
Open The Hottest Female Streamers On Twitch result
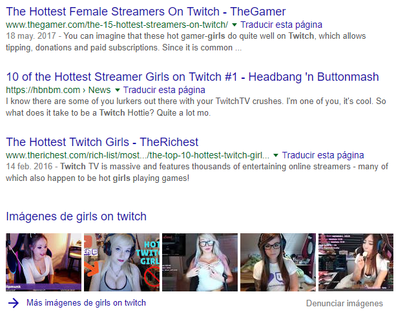[146, 12]
